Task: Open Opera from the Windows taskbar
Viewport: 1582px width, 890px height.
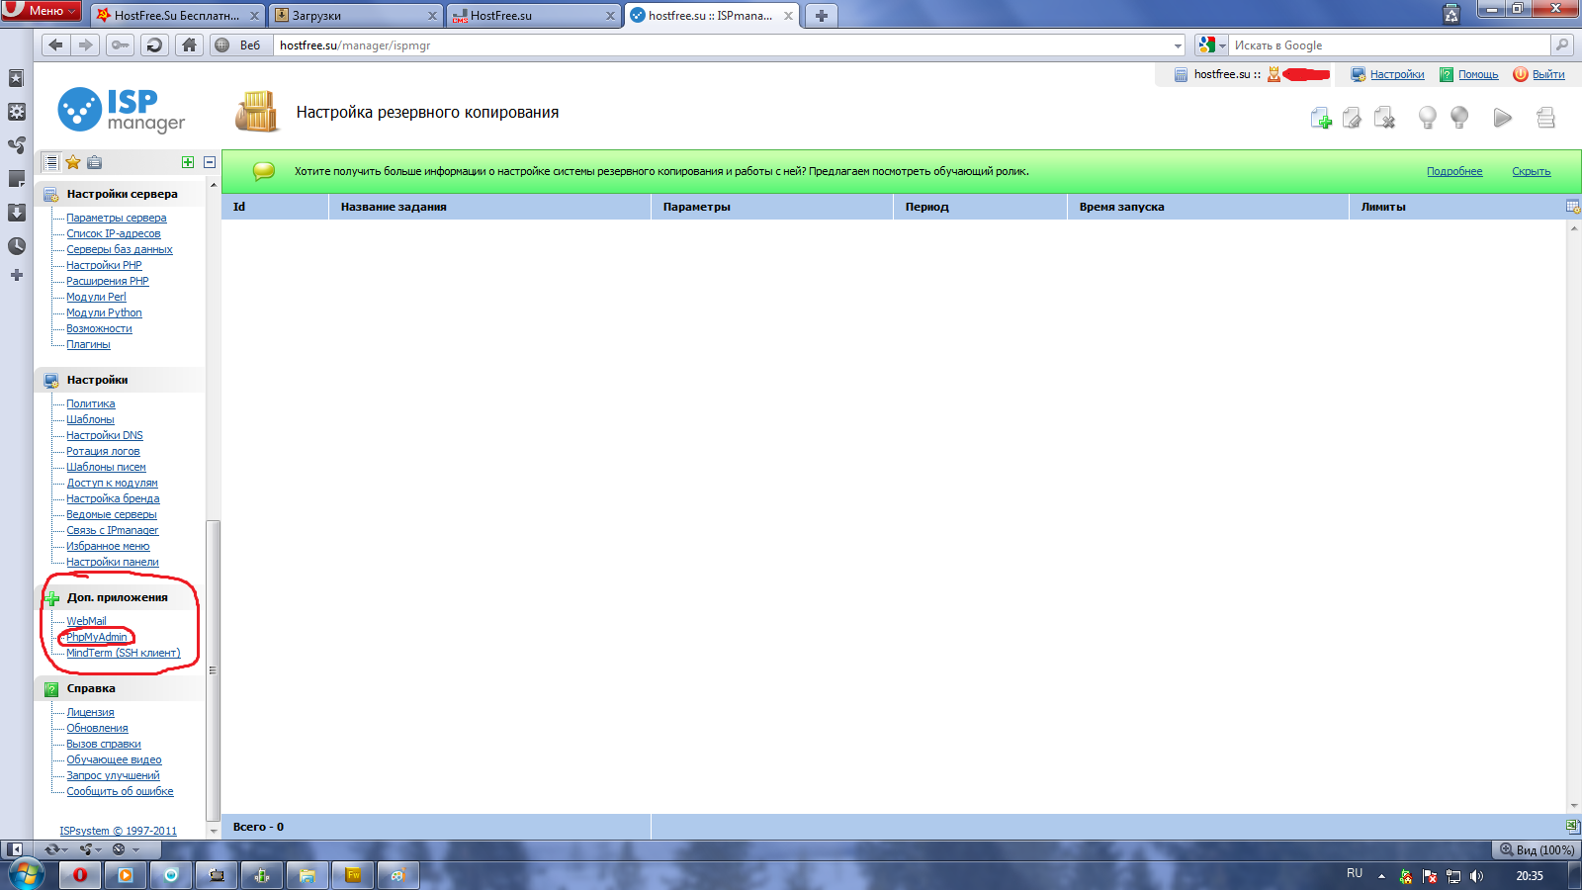Action: 79,875
